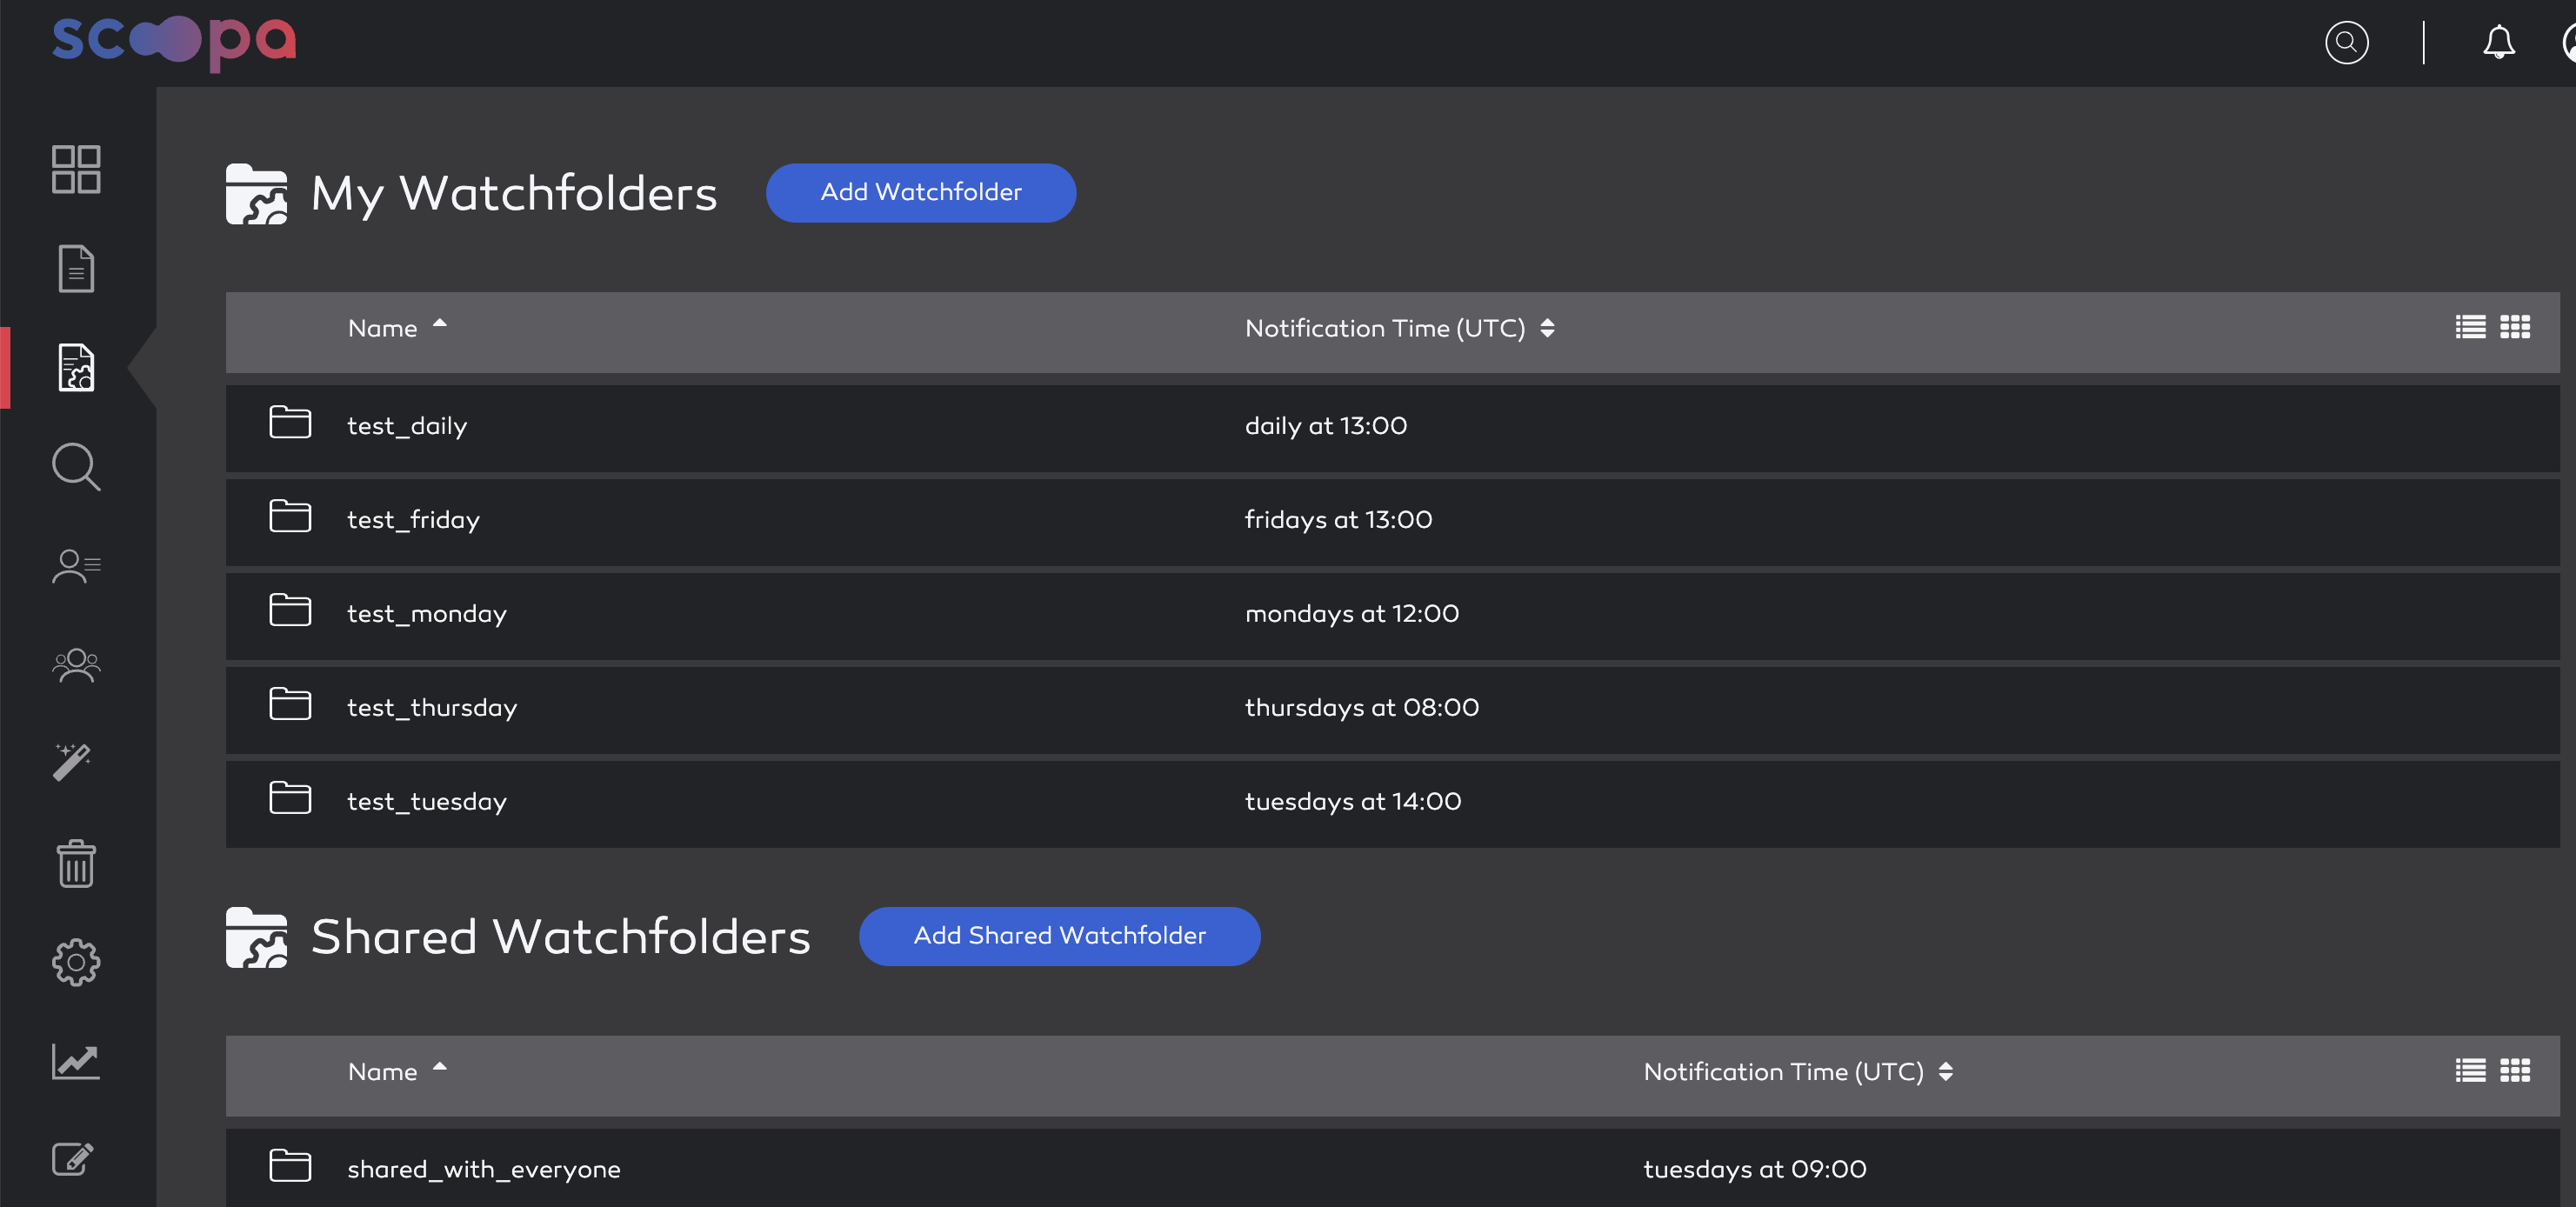Open the dashboard grid icon in sidebar
The width and height of the screenshot is (2576, 1207).
click(x=76, y=169)
